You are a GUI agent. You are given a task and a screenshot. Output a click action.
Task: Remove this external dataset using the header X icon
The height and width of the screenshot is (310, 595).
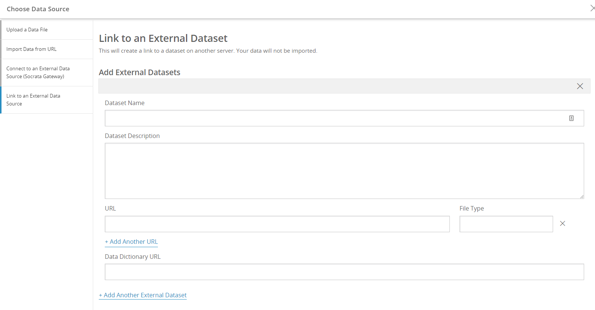[580, 86]
